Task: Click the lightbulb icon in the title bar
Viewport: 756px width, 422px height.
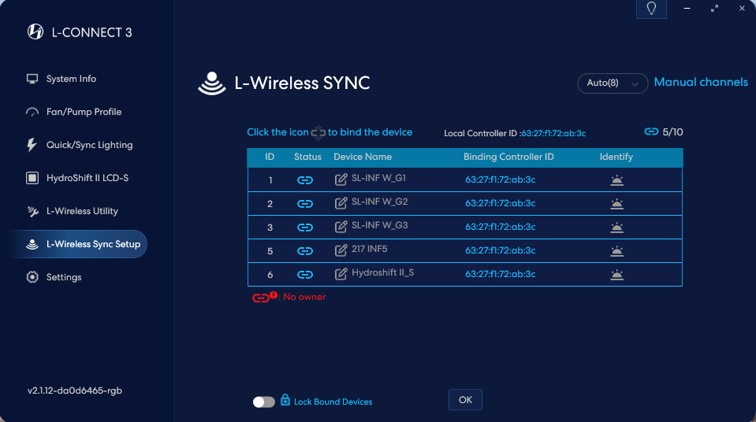Action: click(x=651, y=9)
